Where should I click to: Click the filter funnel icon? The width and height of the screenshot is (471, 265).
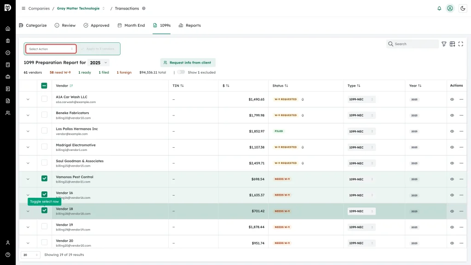(444, 44)
